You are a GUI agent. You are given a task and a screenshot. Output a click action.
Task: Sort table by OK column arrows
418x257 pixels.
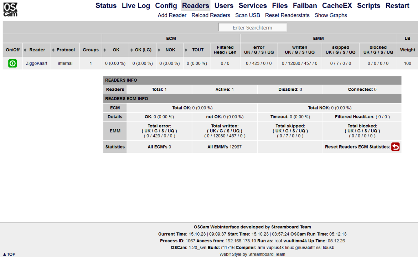point(104,50)
